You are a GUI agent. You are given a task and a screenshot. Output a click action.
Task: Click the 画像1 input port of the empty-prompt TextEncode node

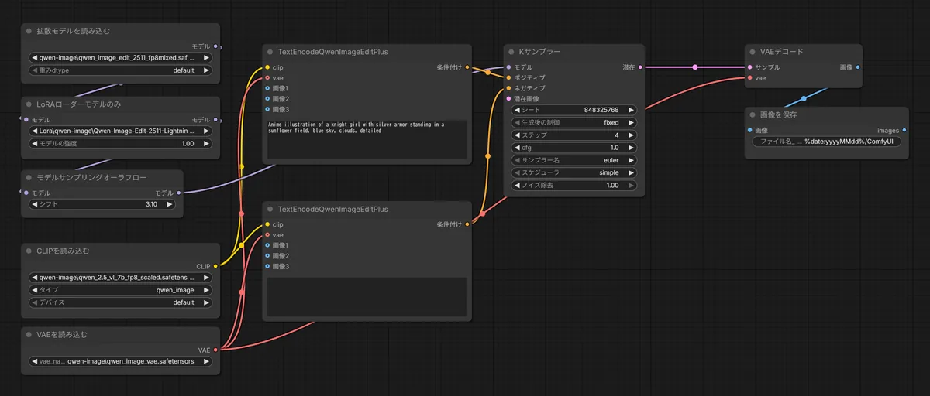coord(267,245)
